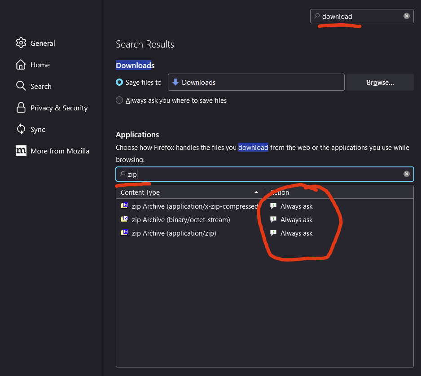Click the zip Archive file icon for application/zip

[x=124, y=233]
